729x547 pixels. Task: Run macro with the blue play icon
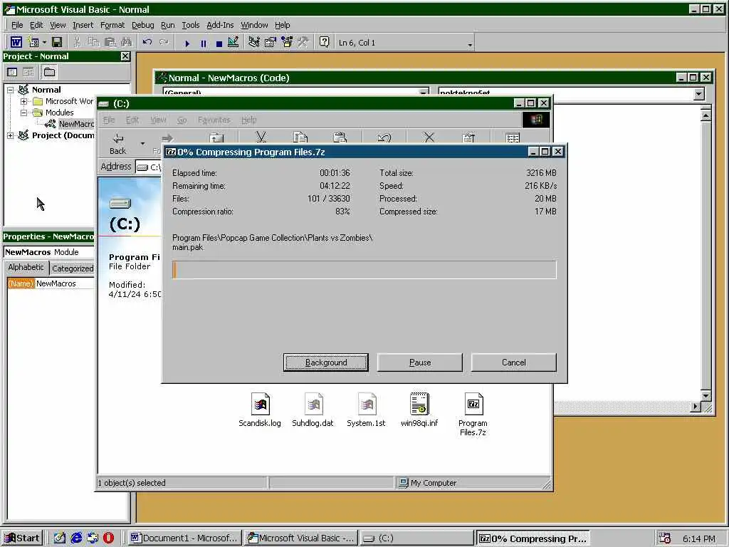pos(187,43)
